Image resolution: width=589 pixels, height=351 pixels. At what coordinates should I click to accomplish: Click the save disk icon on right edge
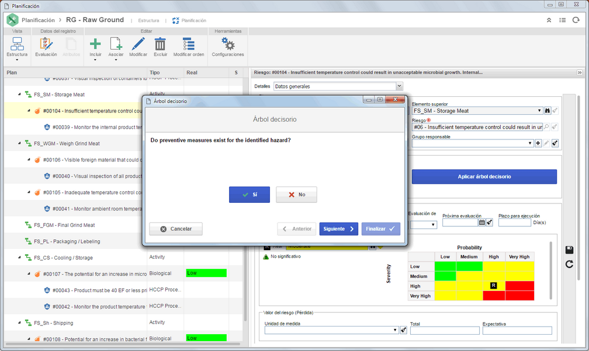point(569,250)
